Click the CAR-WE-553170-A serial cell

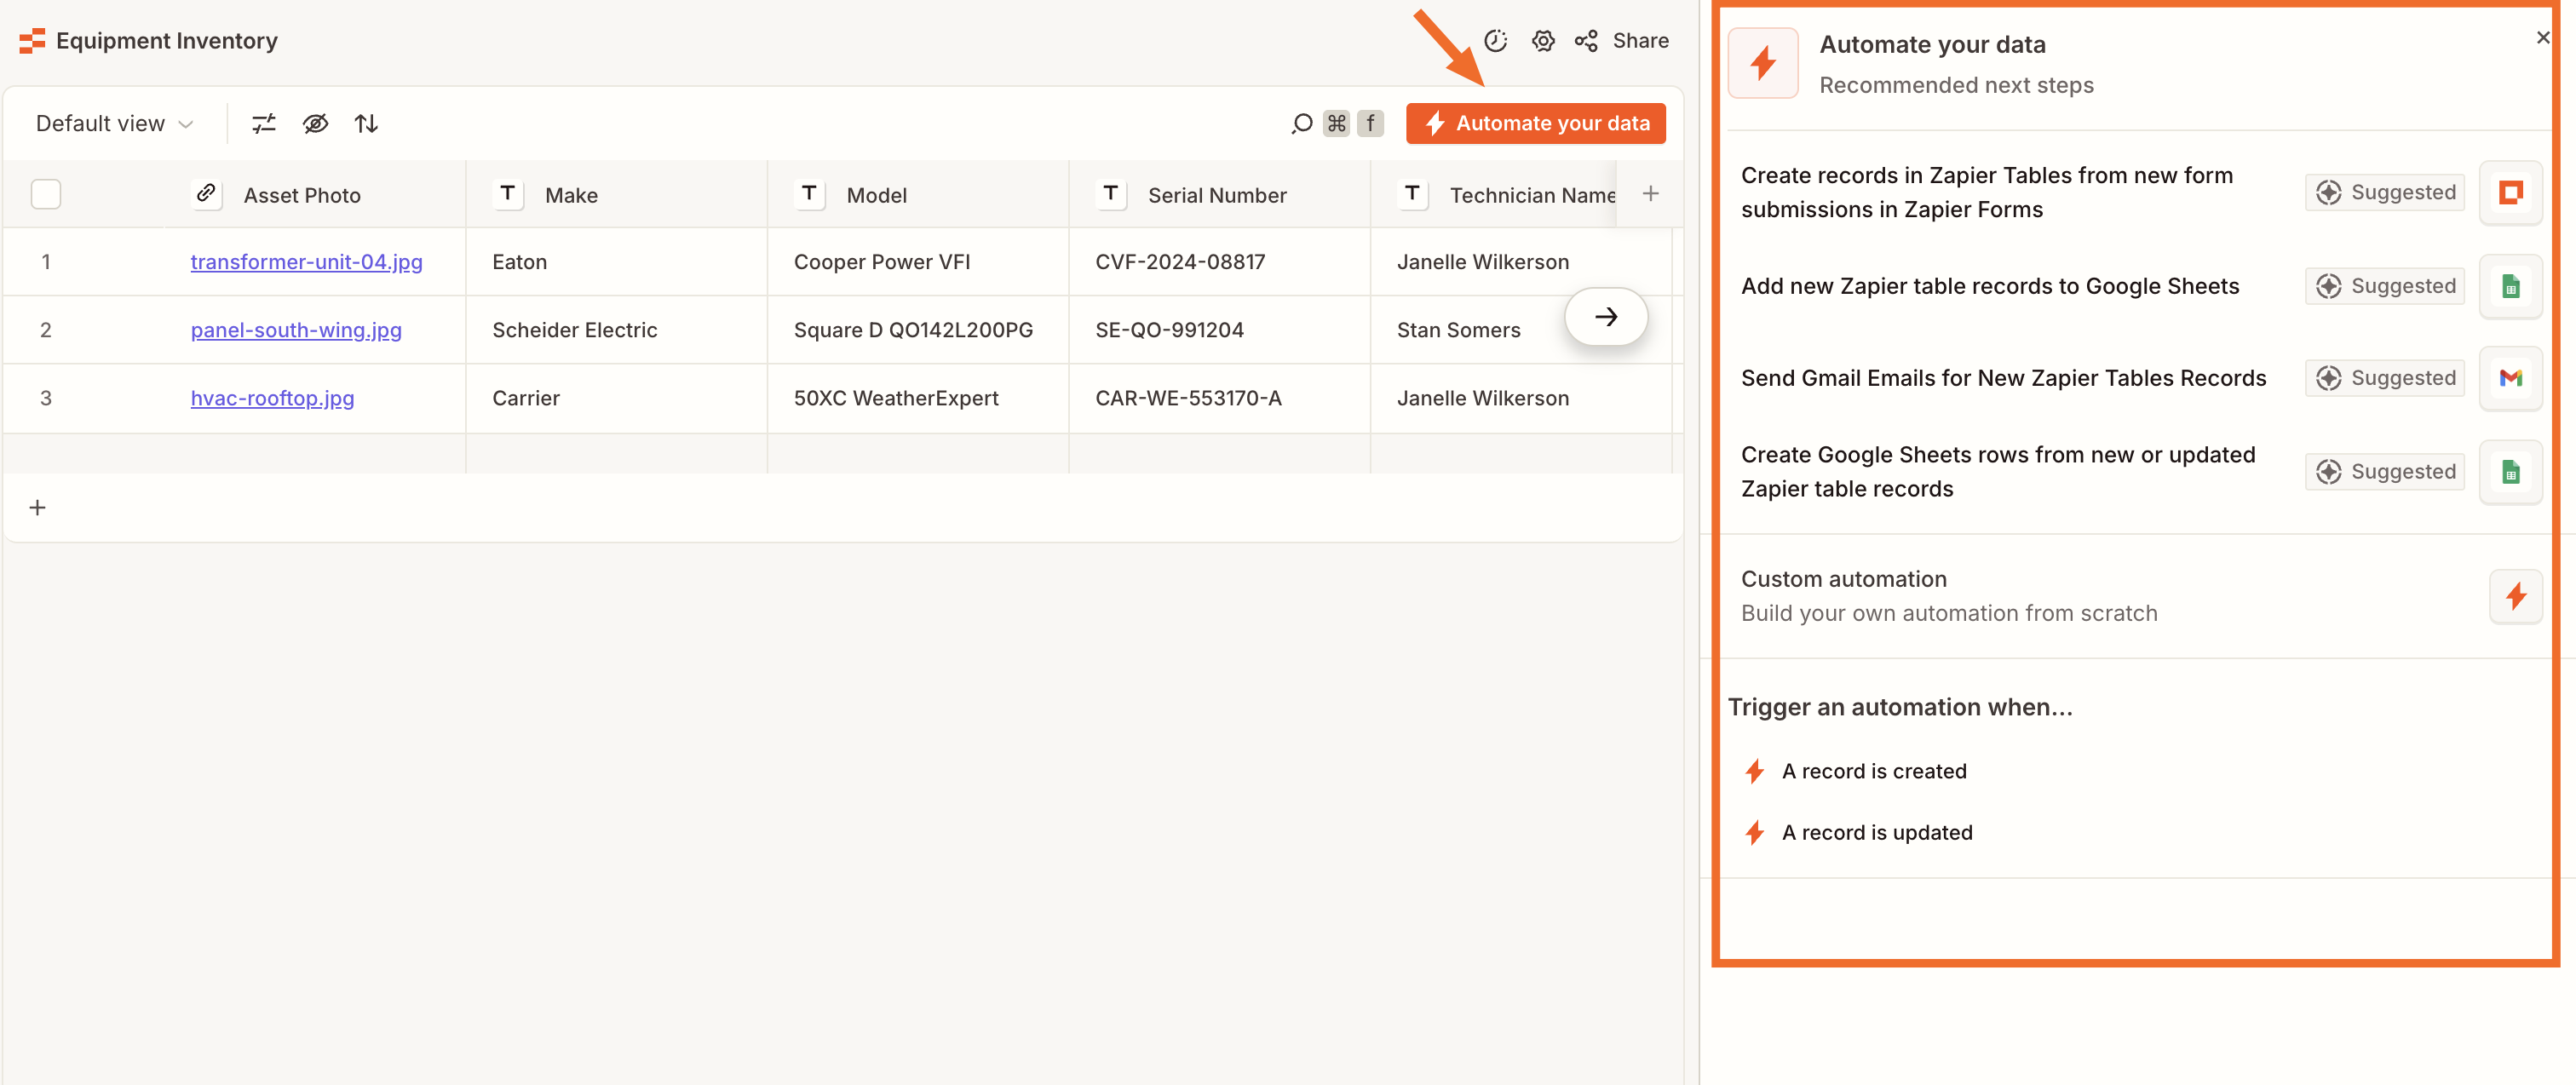[x=1220, y=398]
